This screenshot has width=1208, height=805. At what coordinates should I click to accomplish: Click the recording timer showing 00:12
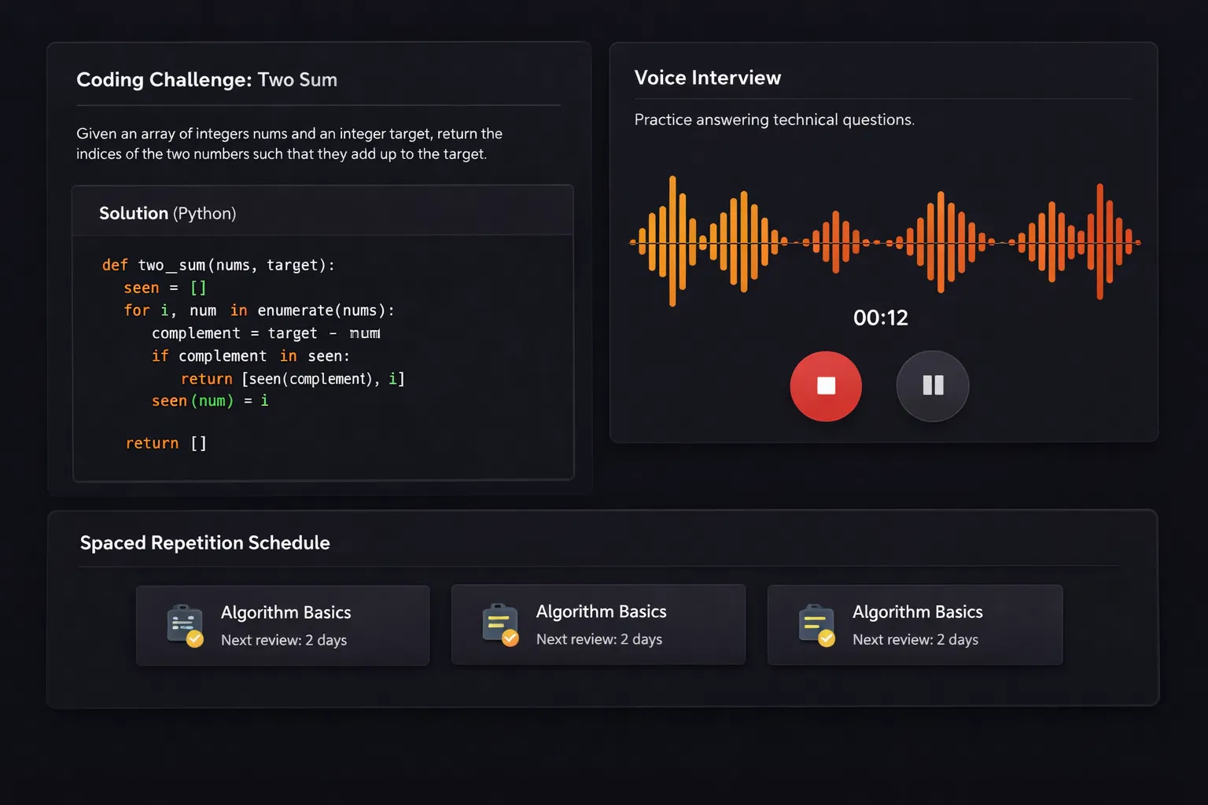click(x=881, y=318)
